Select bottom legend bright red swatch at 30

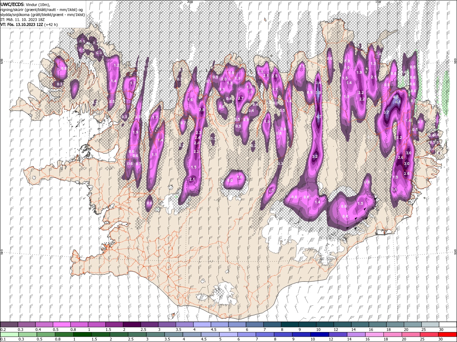click(447, 335)
